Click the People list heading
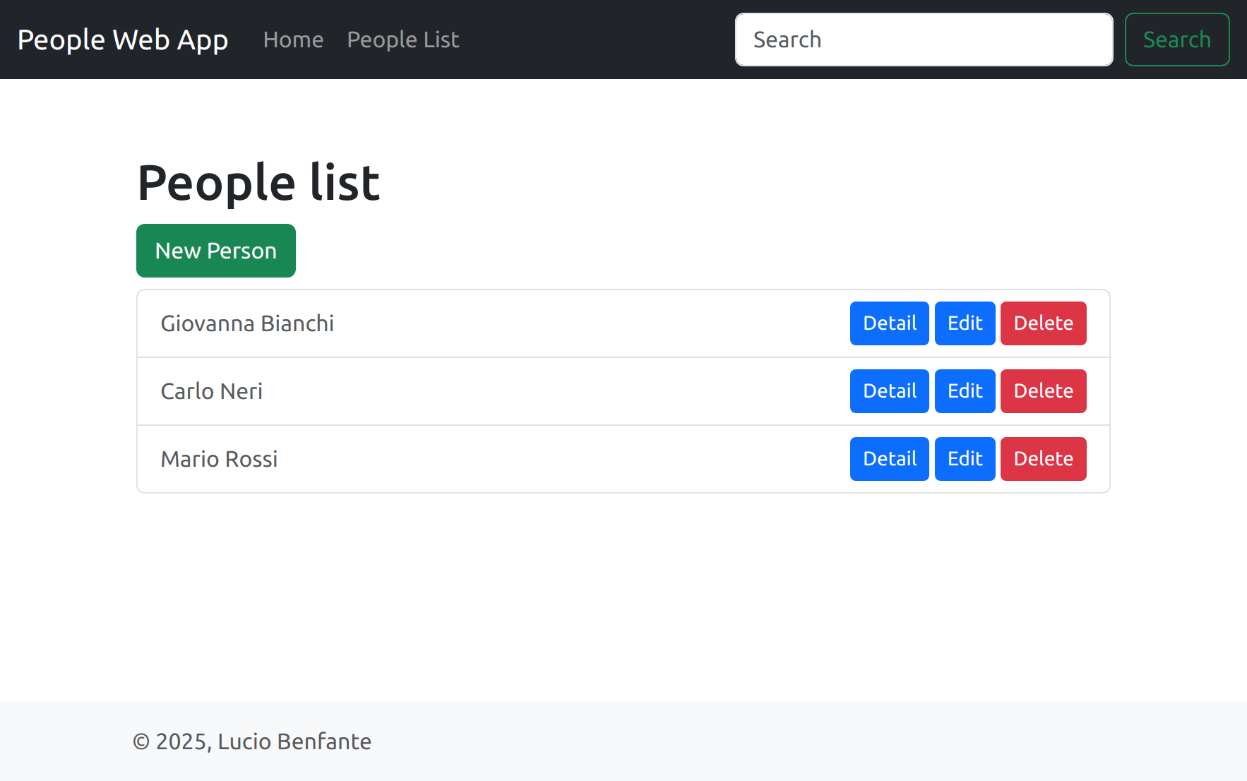1247x781 pixels. [x=258, y=182]
